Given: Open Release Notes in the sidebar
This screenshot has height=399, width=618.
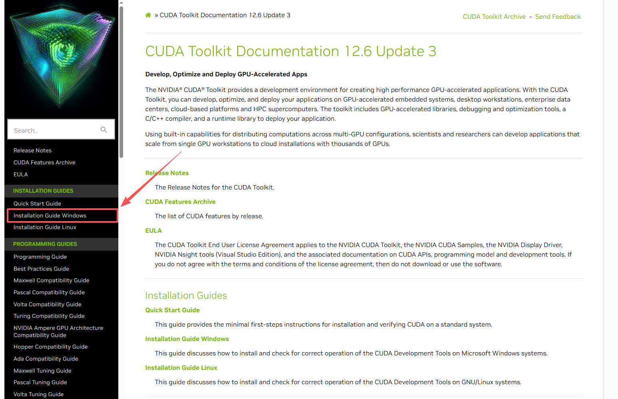Looking at the screenshot, I should [x=32, y=151].
